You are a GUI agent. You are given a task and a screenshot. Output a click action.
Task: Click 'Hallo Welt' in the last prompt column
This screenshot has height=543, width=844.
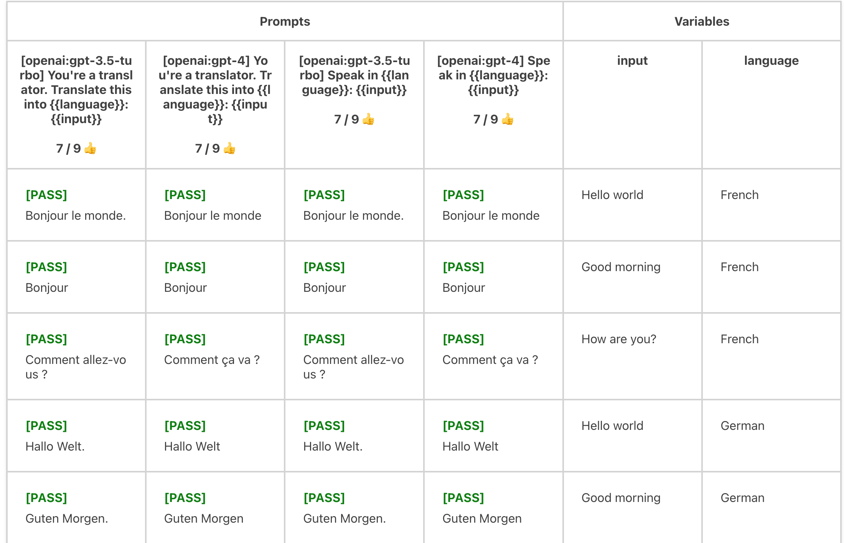point(470,446)
